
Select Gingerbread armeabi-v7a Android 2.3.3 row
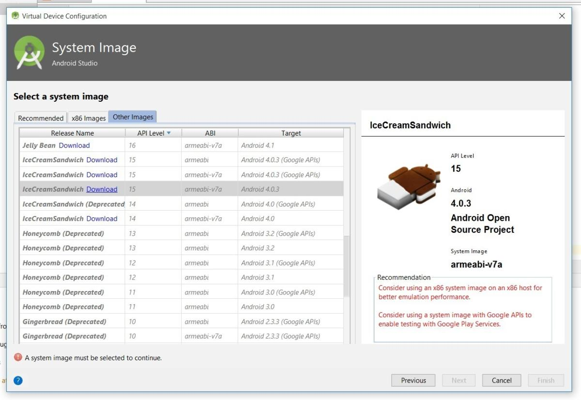[x=182, y=336]
